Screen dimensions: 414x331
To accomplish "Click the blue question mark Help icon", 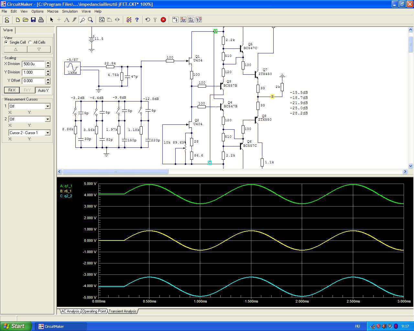I will pos(137,20).
